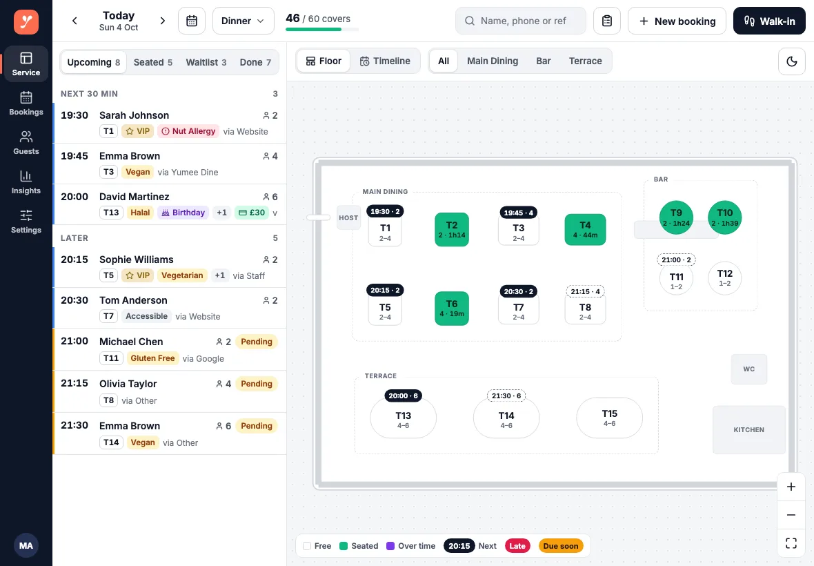Select table T2 on the floor plan
Viewport: 814px width, 566px height.
452,230
